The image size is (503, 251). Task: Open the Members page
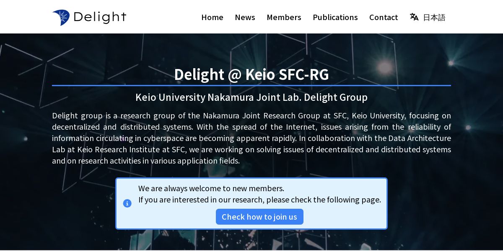click(284, 17)
